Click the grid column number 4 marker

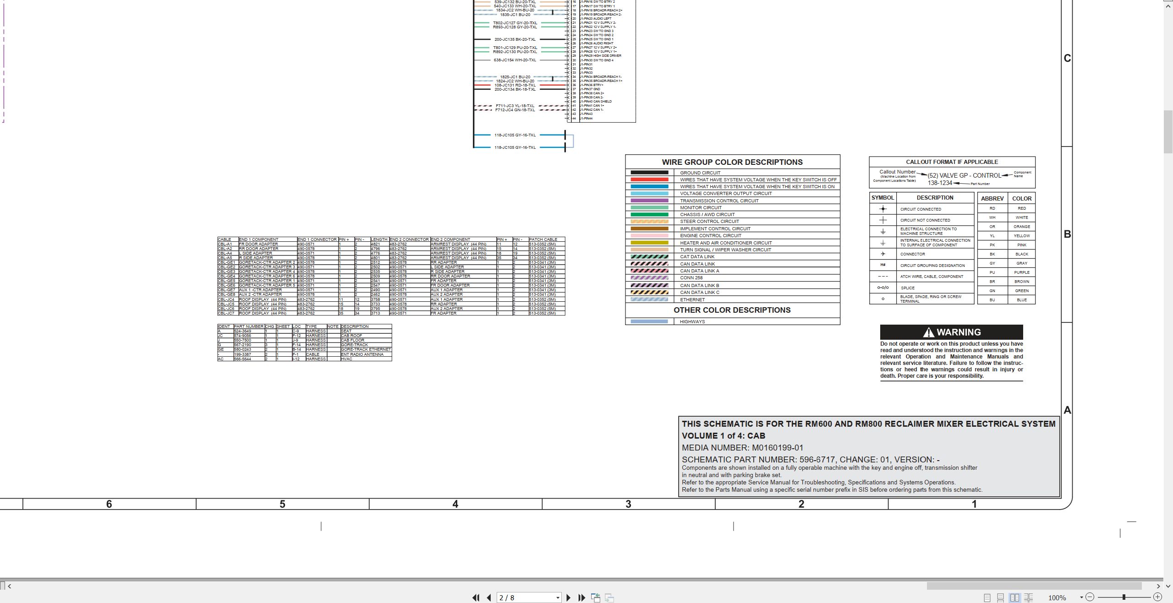pyautogui.click(x=455, y=504)
